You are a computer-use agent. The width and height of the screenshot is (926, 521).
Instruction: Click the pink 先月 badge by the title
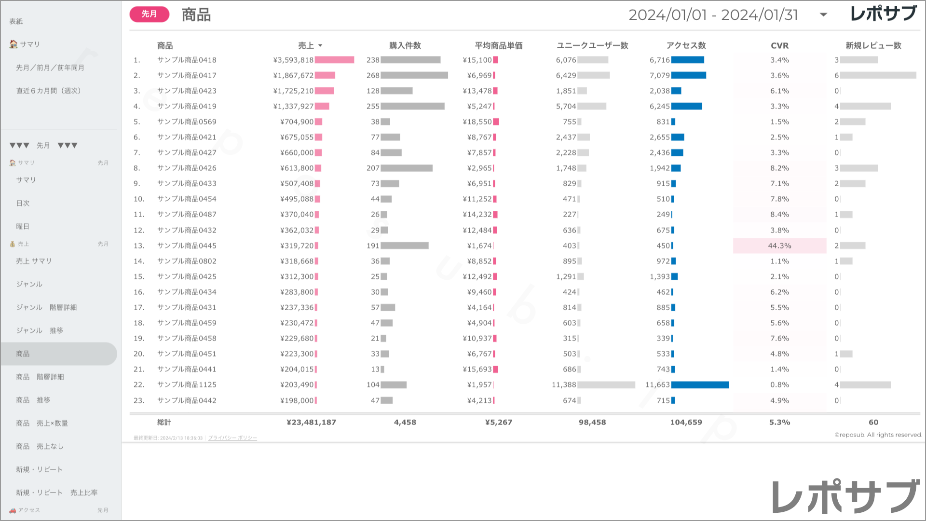click(150, 14)
